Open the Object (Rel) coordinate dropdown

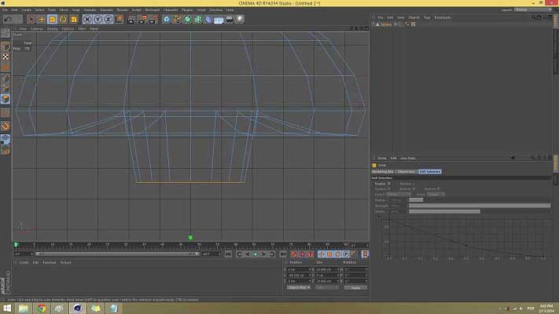299,287
